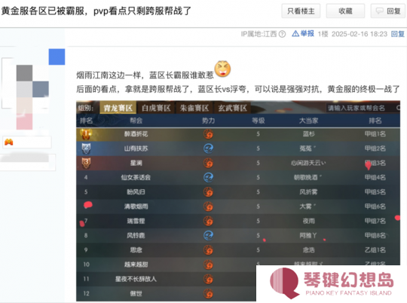The image size is (407, 303).
Task: Click the bronze rank 3 medal icon
Action: 86,163
